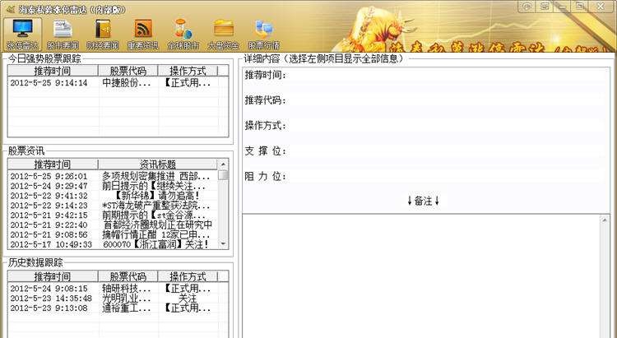
Task: Select news row 首都经济圈规划正在研究中
Action: click(113, 225)
